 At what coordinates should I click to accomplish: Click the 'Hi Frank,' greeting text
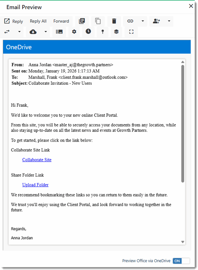pyautogui.click(x=20, y=105)
